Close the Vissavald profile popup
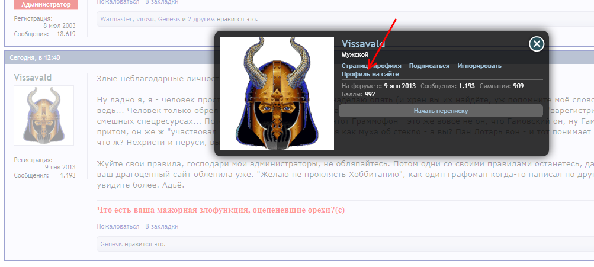 537,44
